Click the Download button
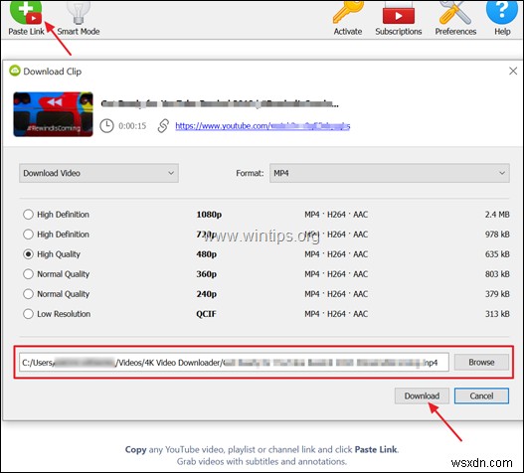The width and height of the screenshot is (524, 473). point(422,395)
